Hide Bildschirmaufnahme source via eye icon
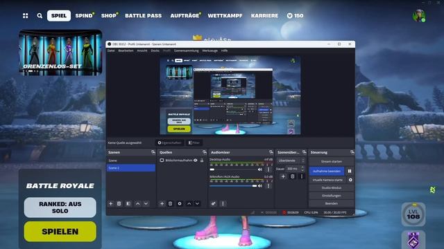Viewport: 444px width, 249px height. coord(196,160)
